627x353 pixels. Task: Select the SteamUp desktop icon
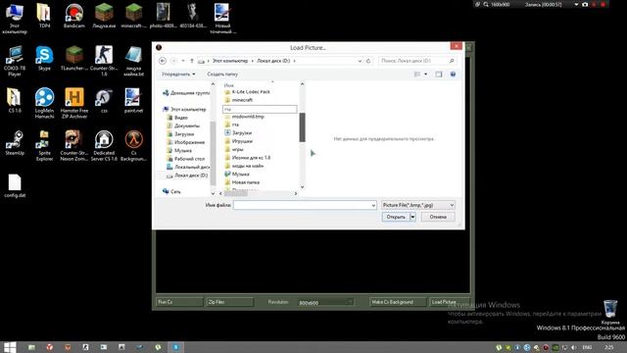point(15,143)
